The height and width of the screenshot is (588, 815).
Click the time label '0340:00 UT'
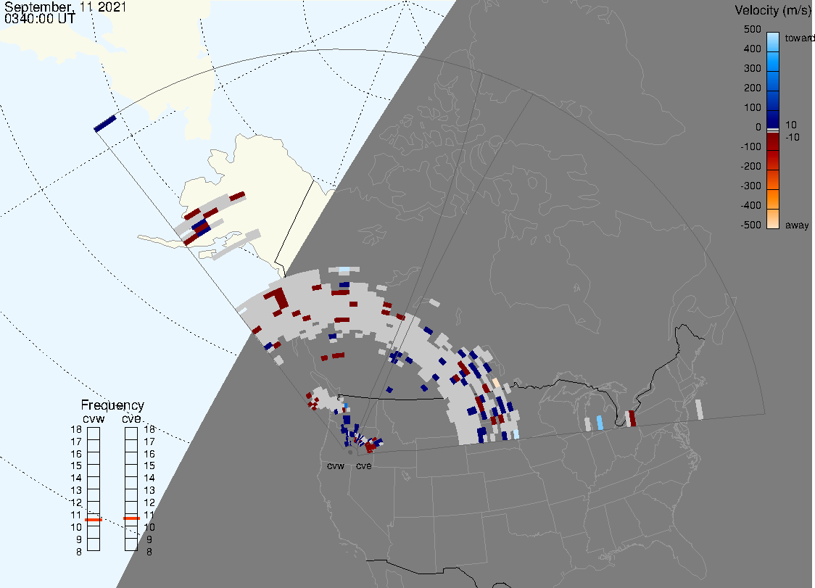click(39, 18)
